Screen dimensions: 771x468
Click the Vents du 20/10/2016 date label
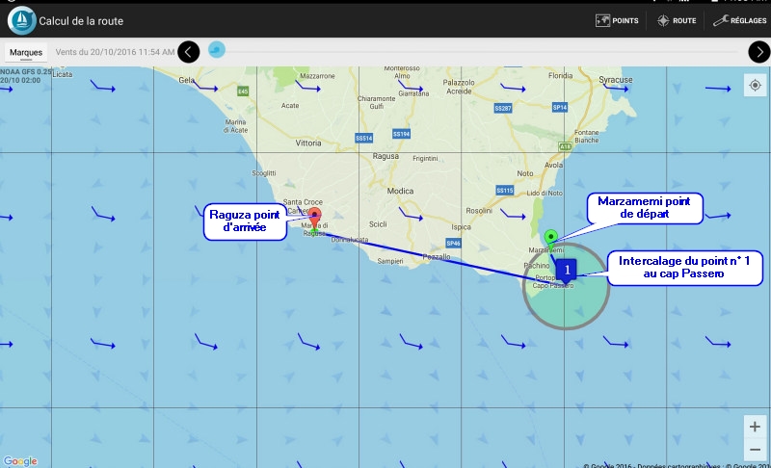click(x=115, y=52)
